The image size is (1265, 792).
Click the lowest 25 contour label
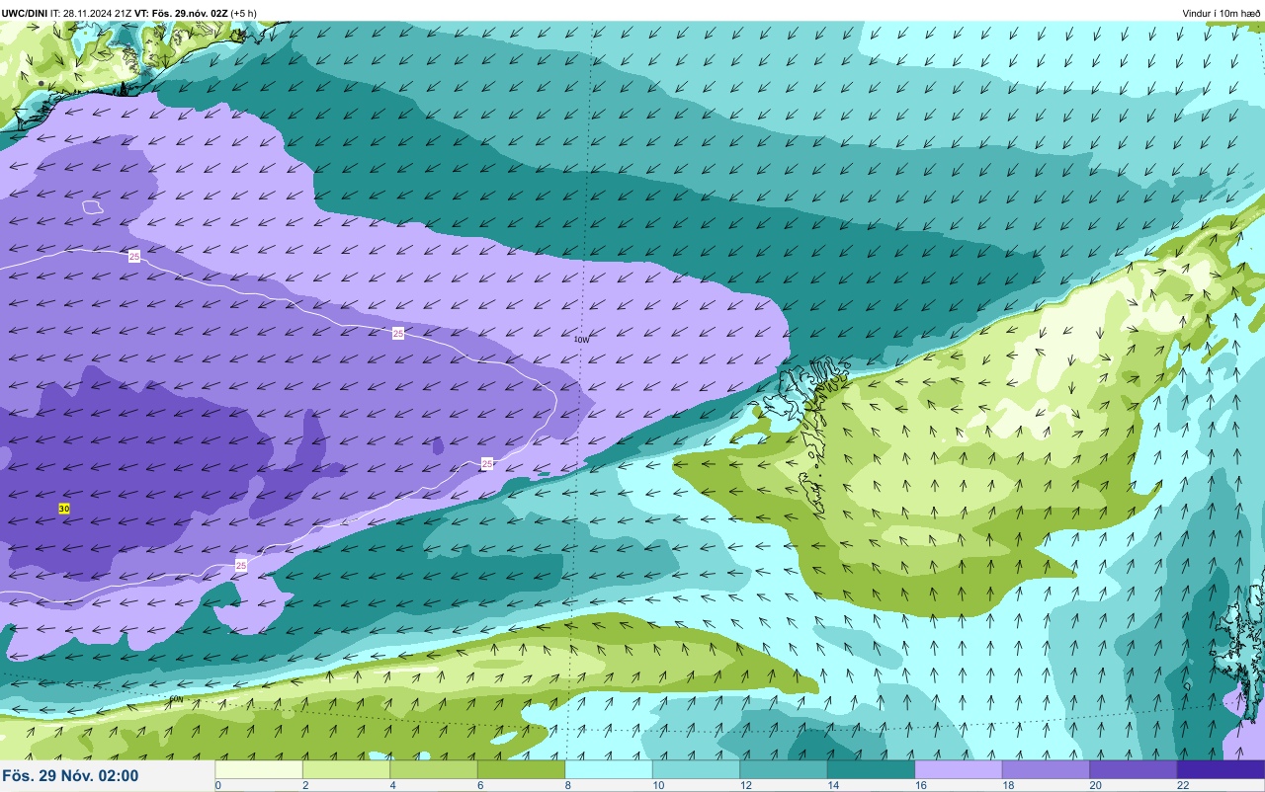(241, 566)
